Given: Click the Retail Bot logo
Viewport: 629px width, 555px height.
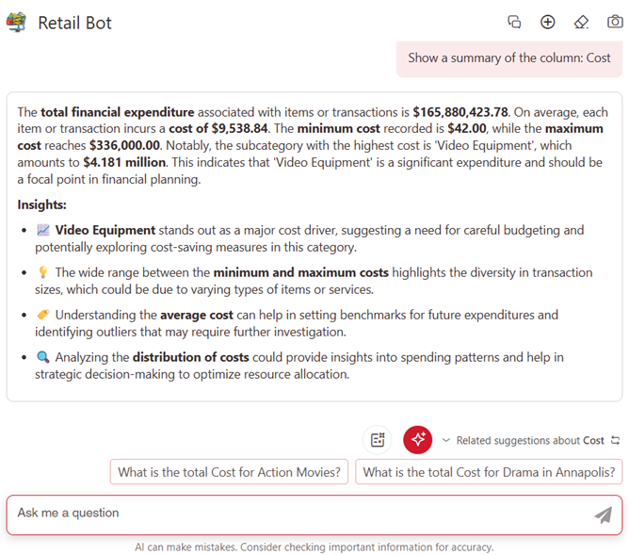Looking at the screenshot, I should click(x=16, y=23).
